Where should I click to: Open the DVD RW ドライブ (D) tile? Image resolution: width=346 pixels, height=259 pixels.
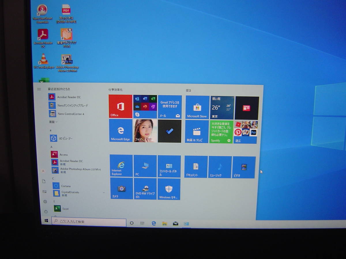[x=145, y=189]
